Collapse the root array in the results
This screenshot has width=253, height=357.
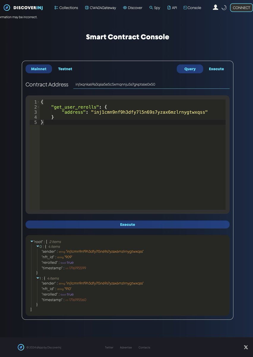[31, 242]
